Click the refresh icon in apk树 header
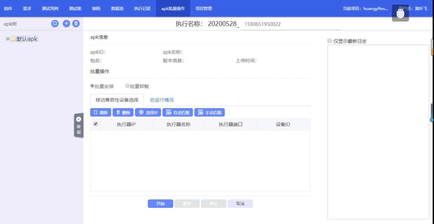This screenshot has height=224, width=434. pos(55,24)
